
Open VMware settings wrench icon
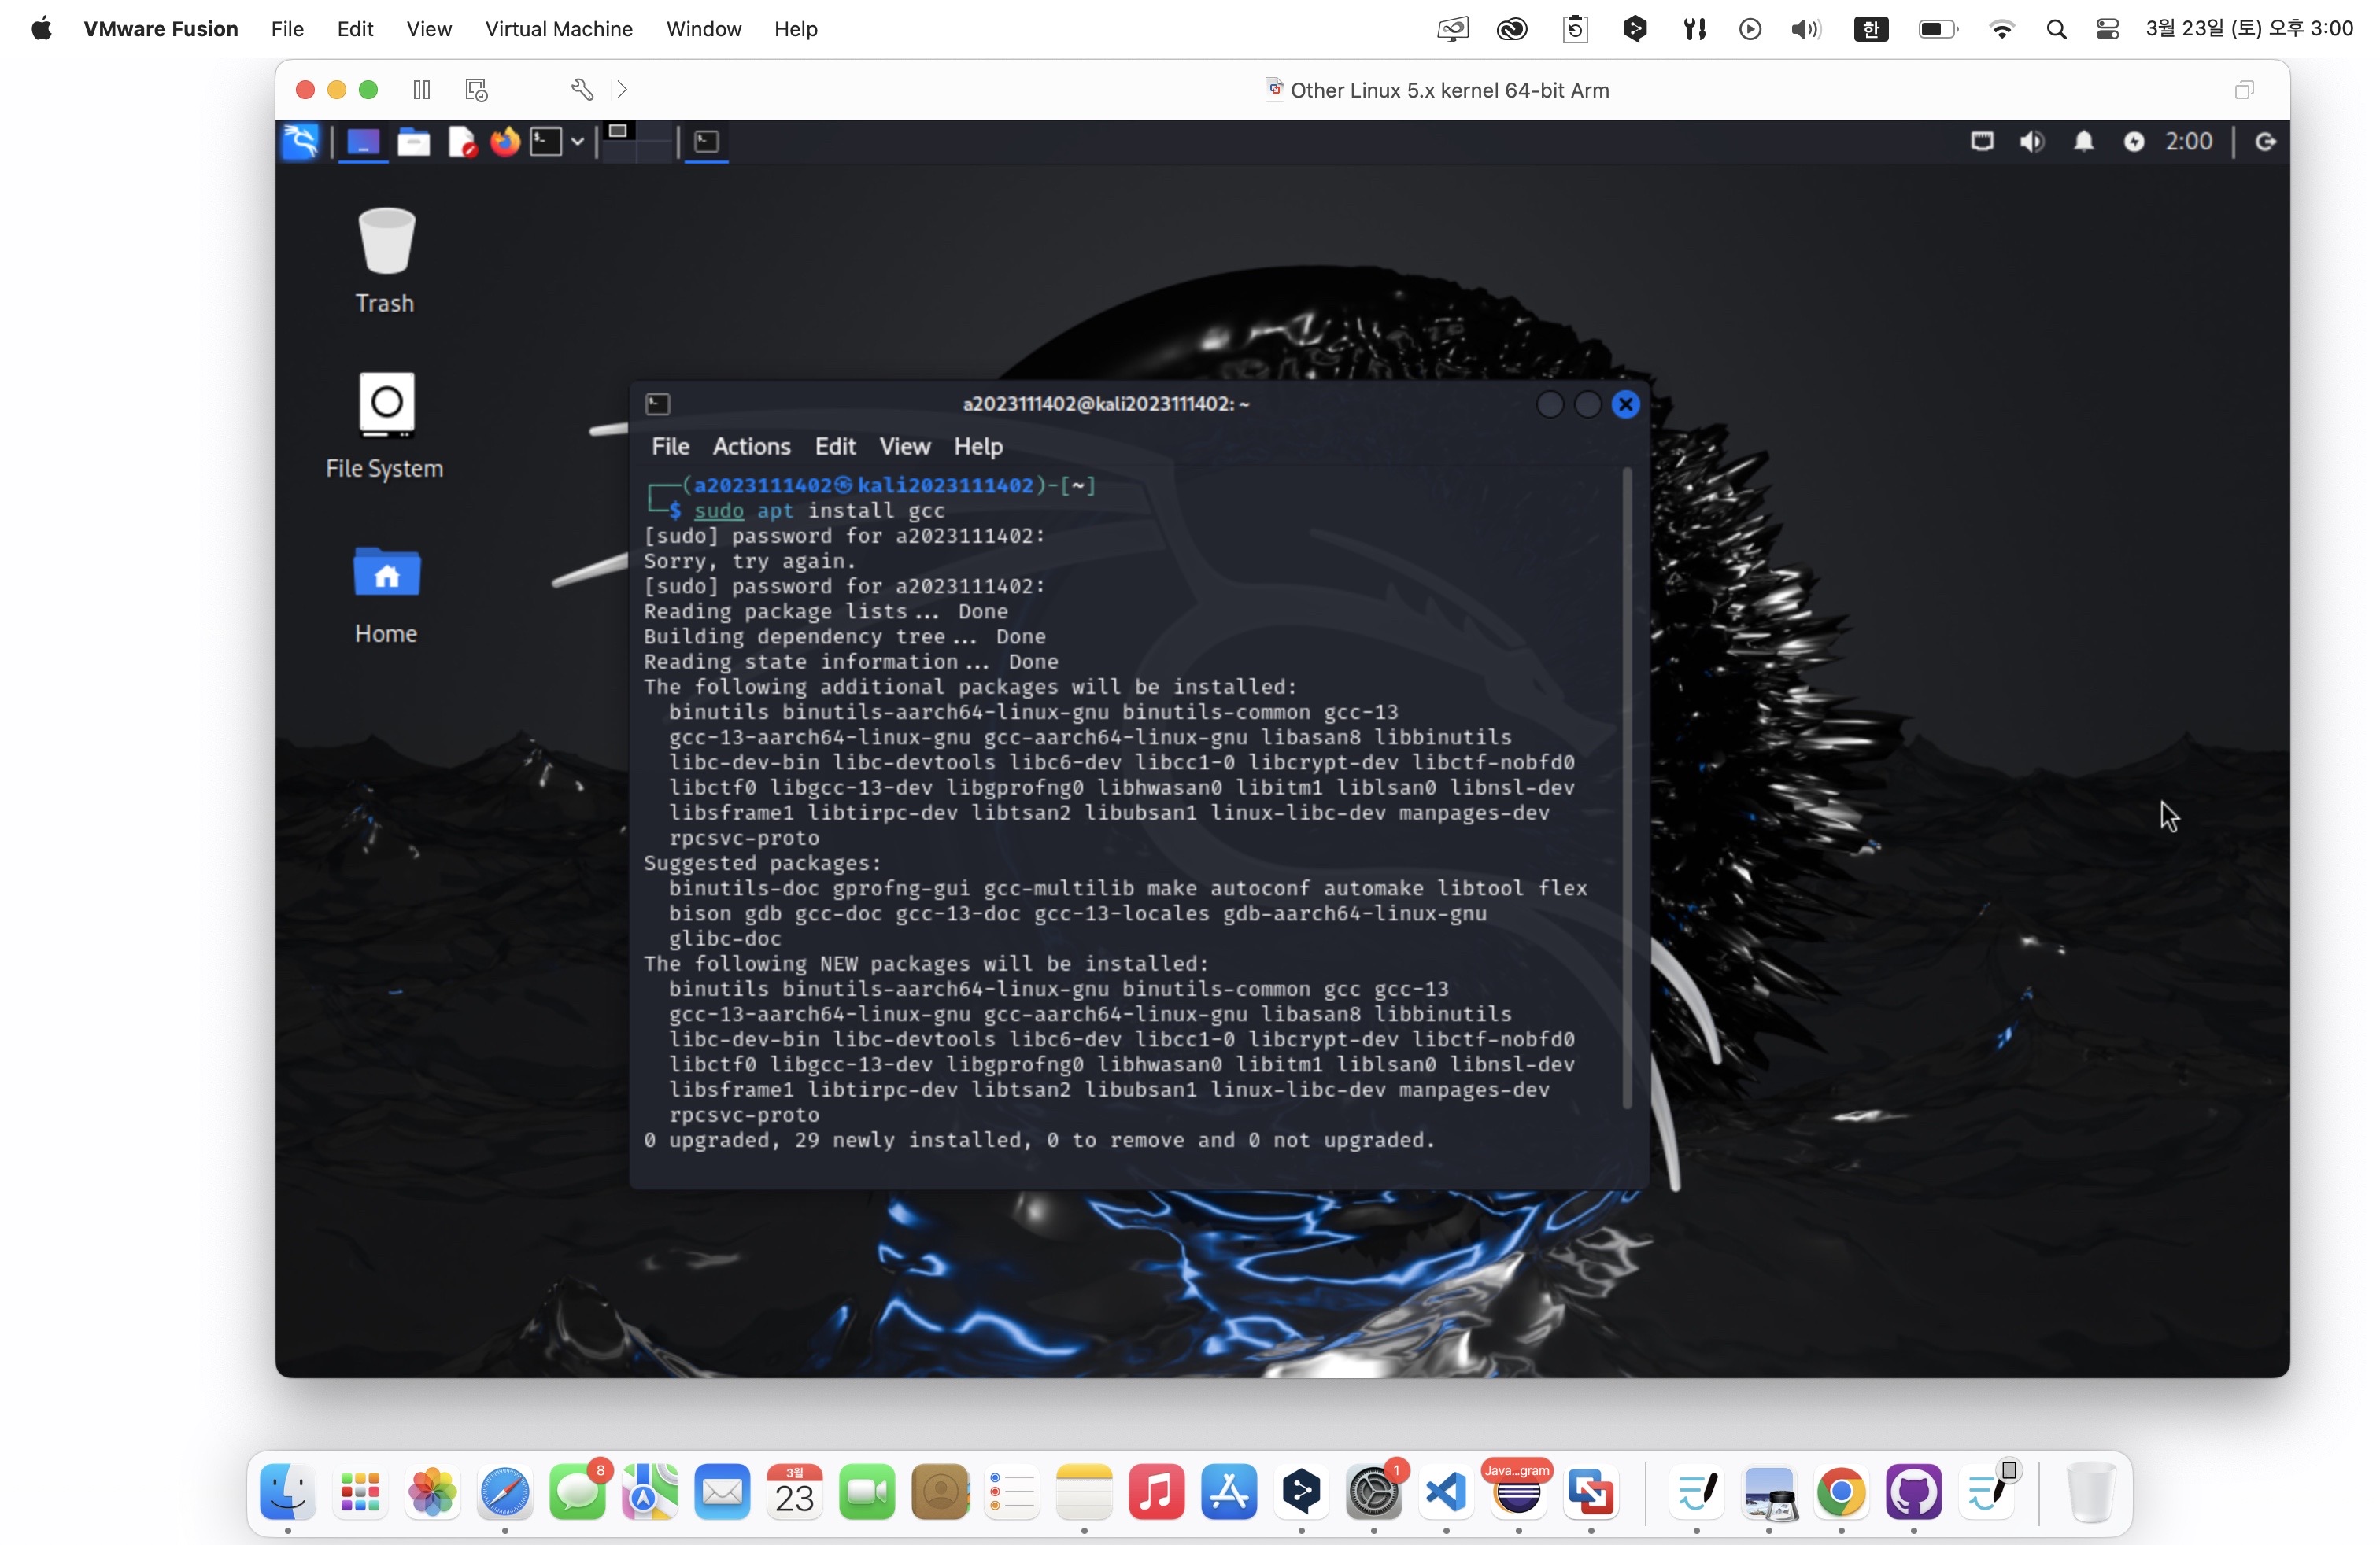tap(582, 90)
